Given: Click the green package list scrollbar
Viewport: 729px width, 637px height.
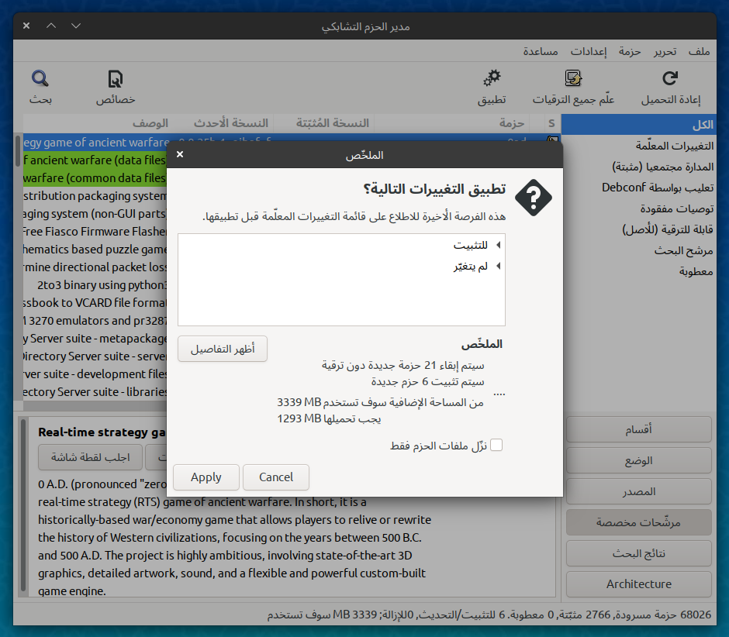Looking at the screenshot, I should pyautogui.click(x=18, y=150).
